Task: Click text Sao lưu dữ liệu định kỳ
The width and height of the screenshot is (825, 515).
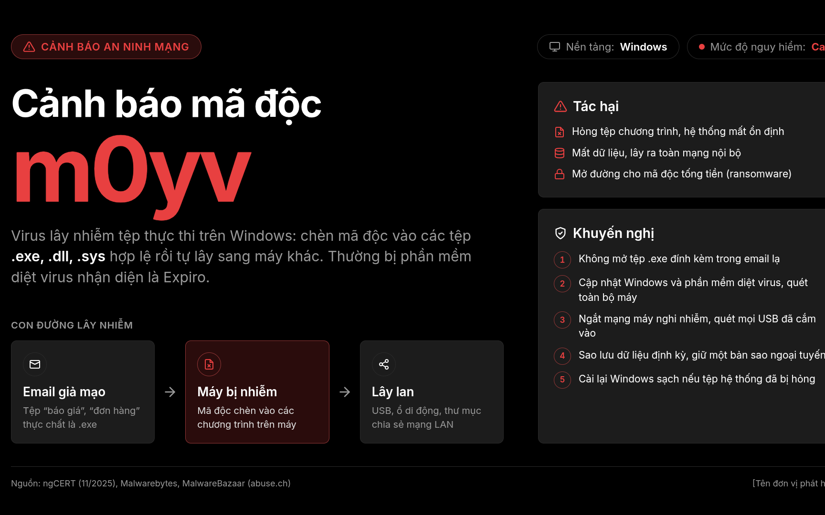Action: tap(702, 355)
